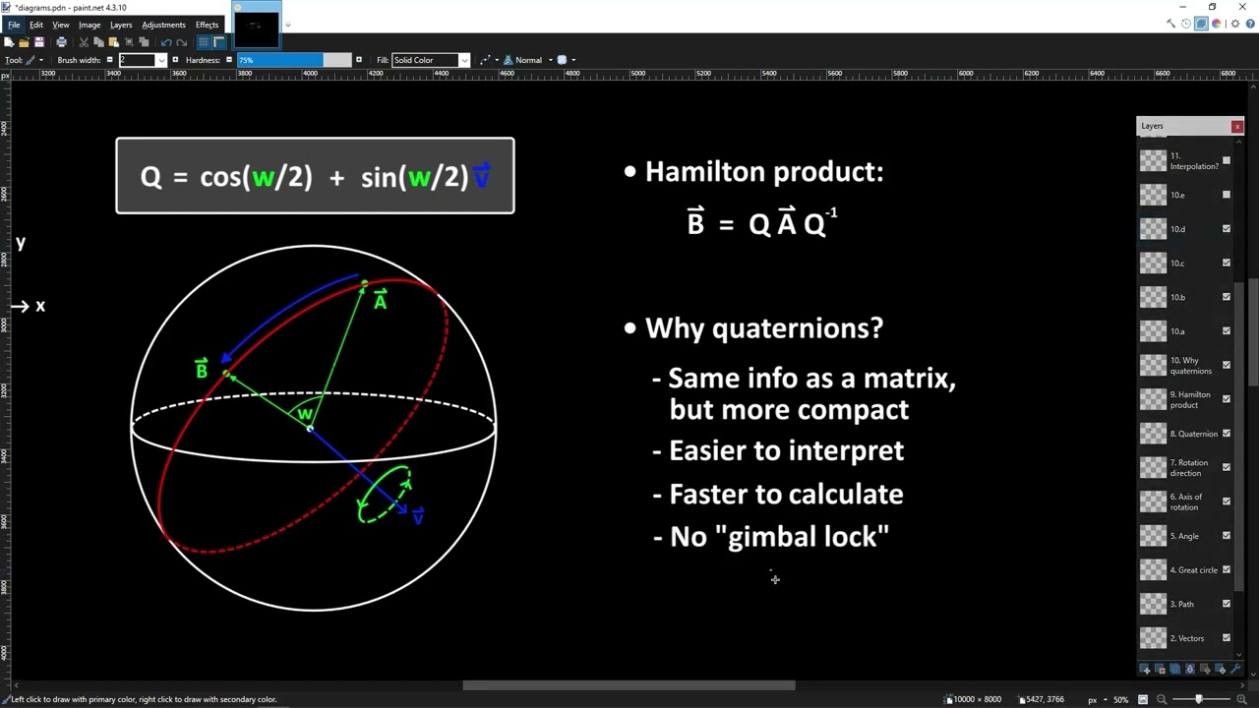Screen dimensions: 1259x708
Task: Open the Tool selector dropdown
Action: coord(34,60)
